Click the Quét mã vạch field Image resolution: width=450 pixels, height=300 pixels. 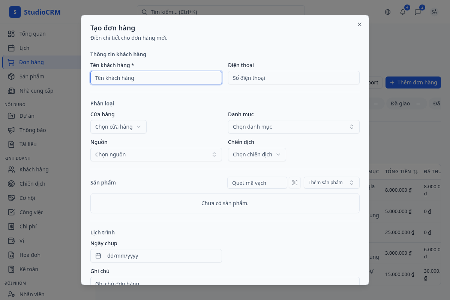[x=257, y=183]
